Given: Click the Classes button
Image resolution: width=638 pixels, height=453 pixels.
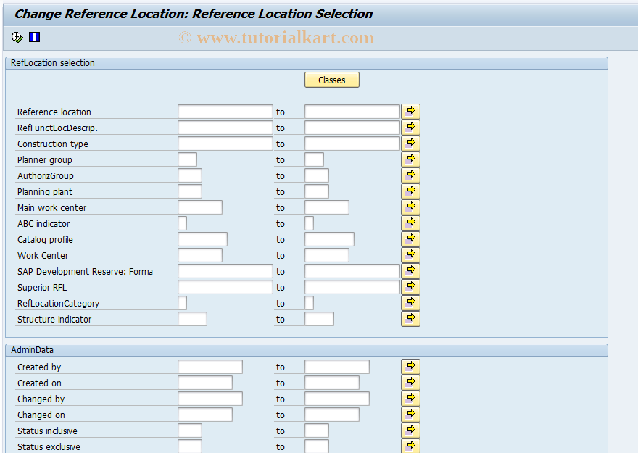Looking at the screenshot, I should (x=331, y=80).
